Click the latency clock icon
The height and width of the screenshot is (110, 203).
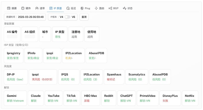pos(68,8)
